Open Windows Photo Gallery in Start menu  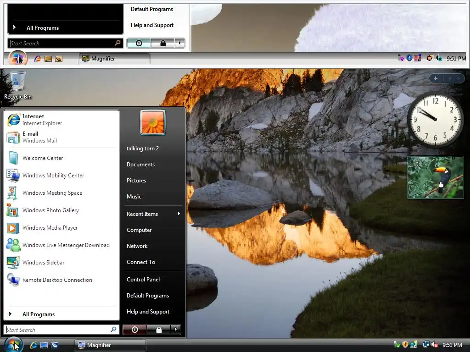62,210
